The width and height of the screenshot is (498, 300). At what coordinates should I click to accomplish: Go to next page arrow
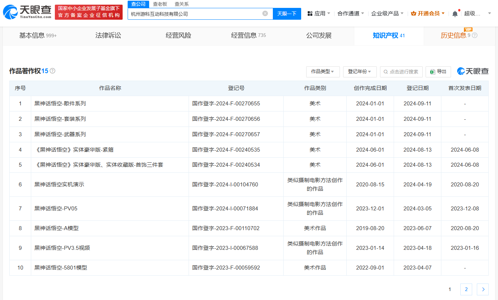(483, 289)
